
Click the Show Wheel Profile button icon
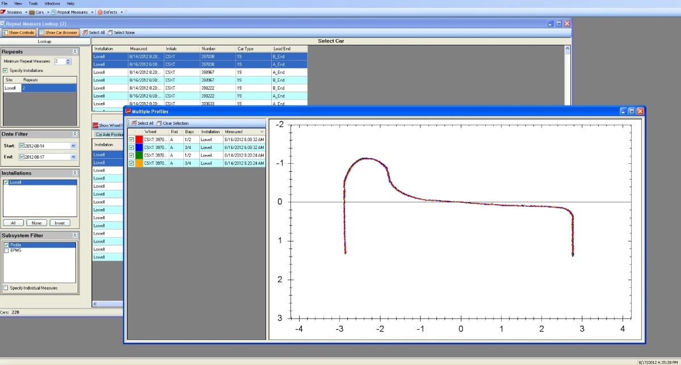[x=95, y=125]
